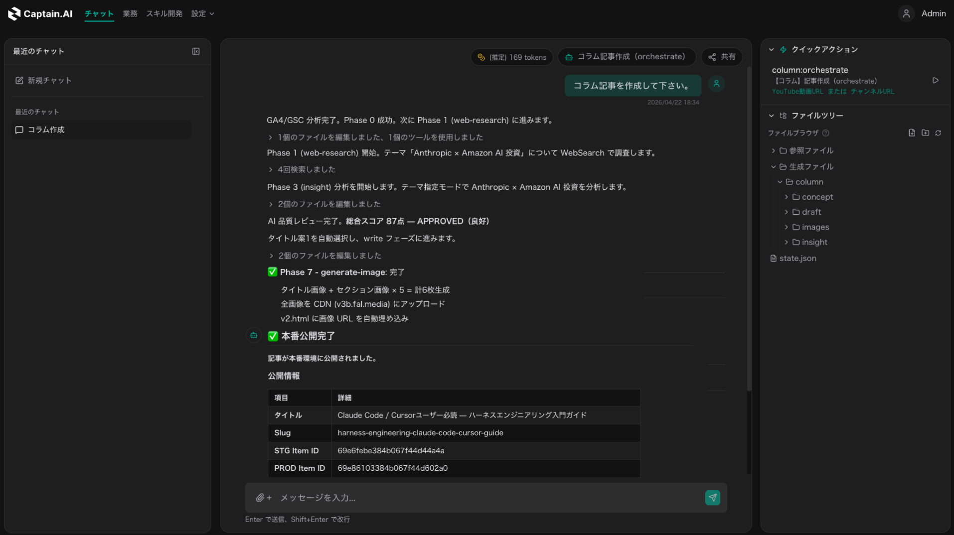
Task: Click the 本番公開完了 checkmark icon
Action: click(x=273, y=336)
